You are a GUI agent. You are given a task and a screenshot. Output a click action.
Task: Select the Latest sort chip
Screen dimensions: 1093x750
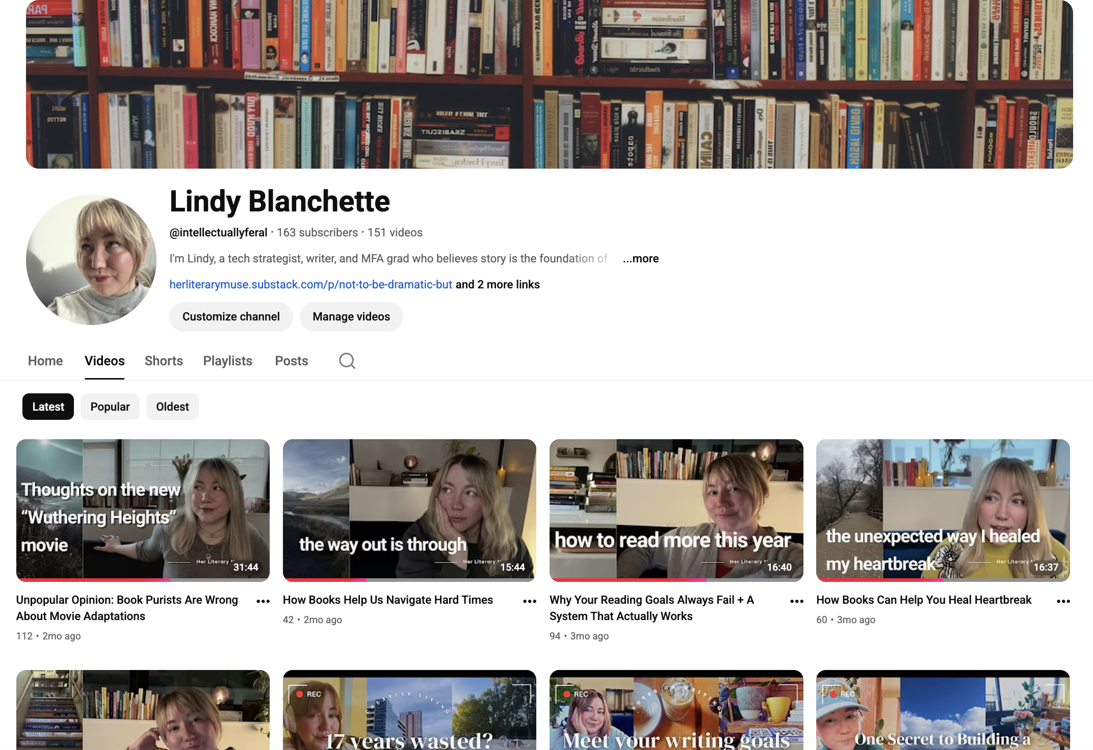pyautogui.click(x=48, y=407)
